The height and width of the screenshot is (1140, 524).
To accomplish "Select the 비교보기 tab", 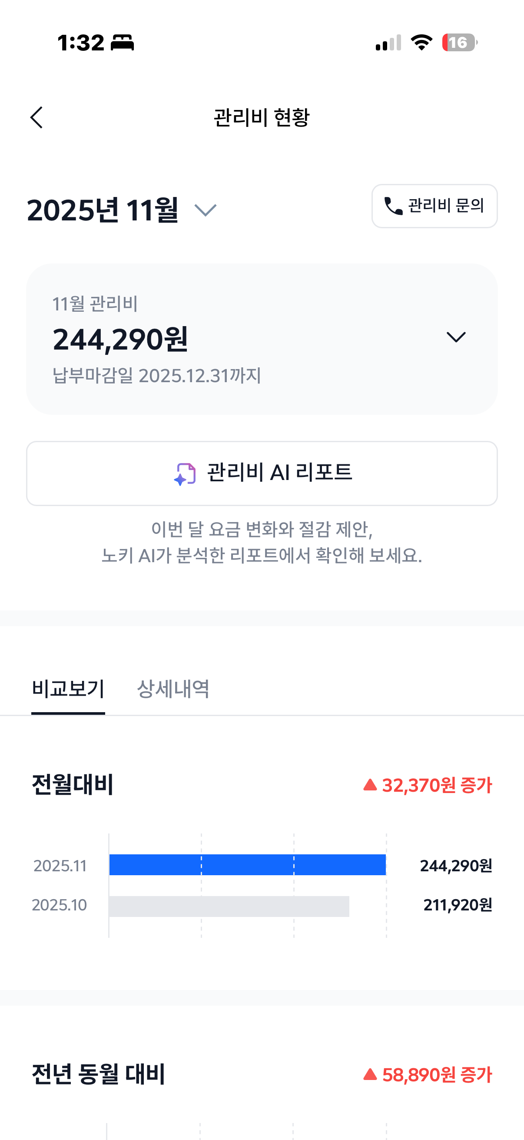I will pyautogui.click(x=68, y=689).
